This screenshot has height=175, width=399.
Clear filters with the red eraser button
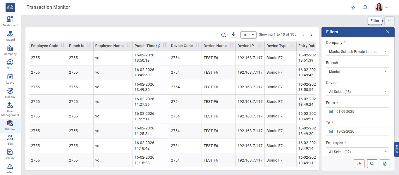(359, 164)
